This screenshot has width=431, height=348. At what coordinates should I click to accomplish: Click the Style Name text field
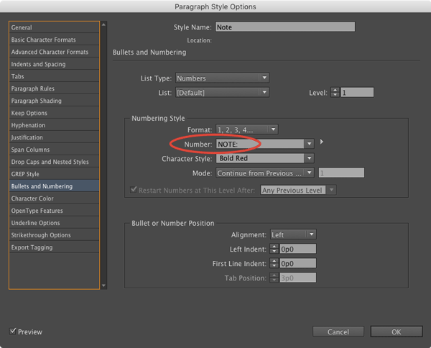click(x=284, y=27)
